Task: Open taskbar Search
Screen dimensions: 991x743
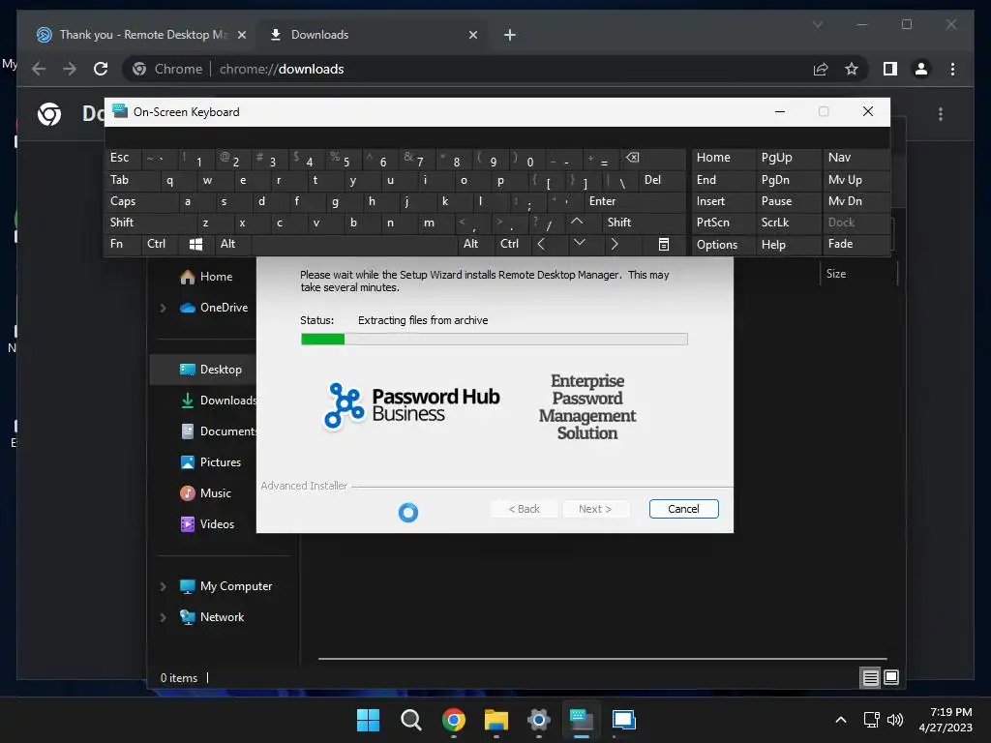Action: [x=410, y=720]
